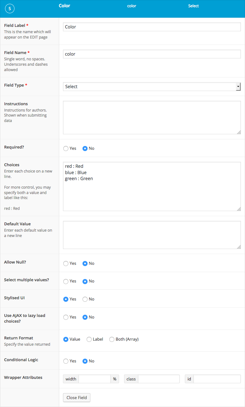Open the Field Type select dropdown

coord(151,86)
